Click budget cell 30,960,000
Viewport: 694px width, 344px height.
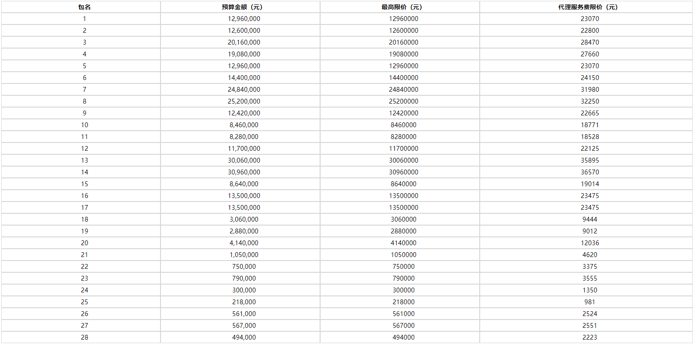coord(244,172)
